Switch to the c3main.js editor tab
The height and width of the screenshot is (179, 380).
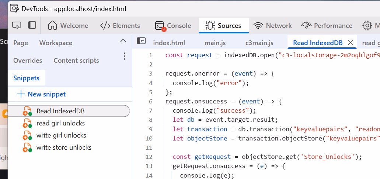click(259, 43)
